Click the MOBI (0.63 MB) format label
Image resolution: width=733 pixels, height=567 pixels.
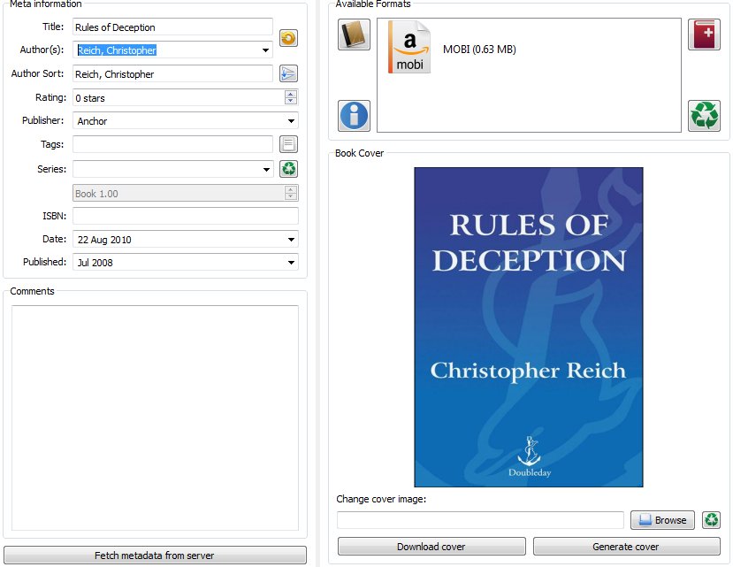click(479, 50)
